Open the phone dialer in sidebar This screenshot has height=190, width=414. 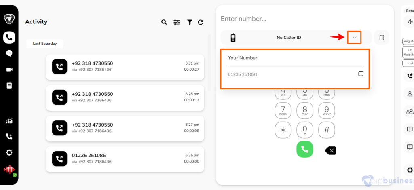click(x=9, y=38)
